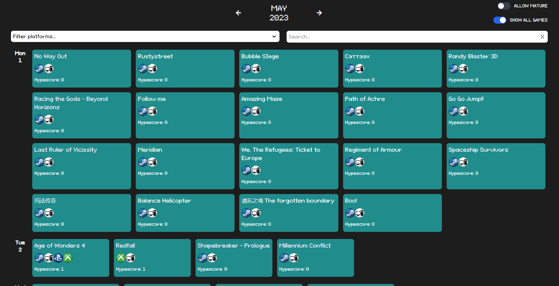Open the Go Go Jump!! title

[466, 99]
